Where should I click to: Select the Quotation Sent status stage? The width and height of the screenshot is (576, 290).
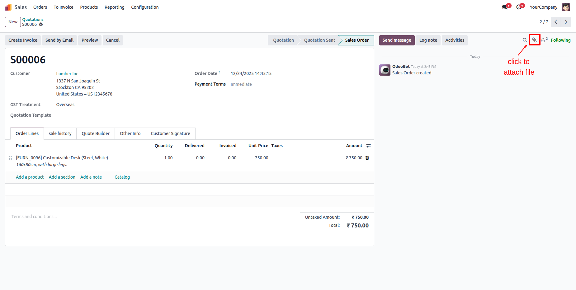point(319,40)
